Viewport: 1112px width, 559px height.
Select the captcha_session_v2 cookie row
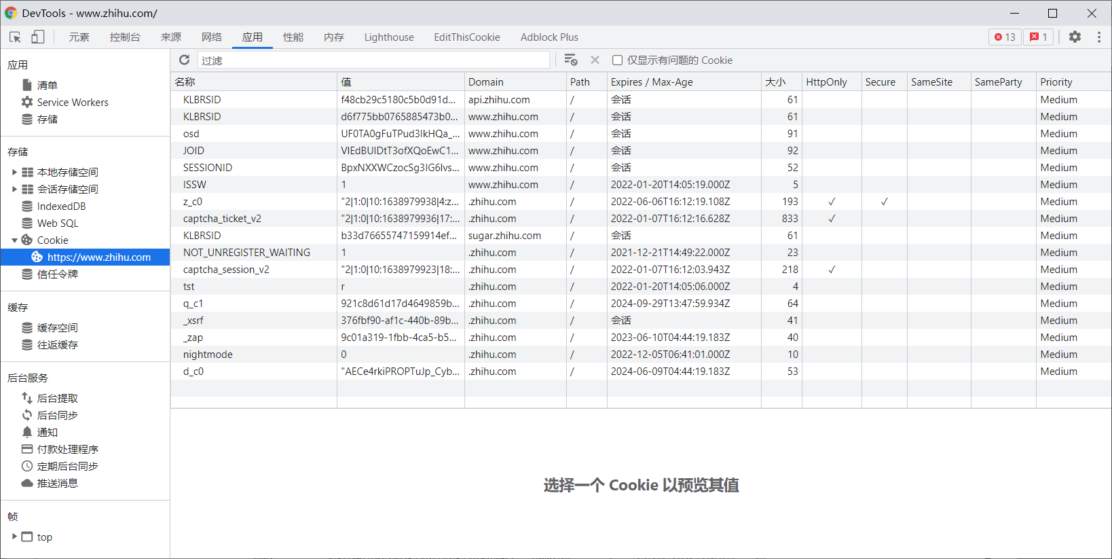click(641, 269)
